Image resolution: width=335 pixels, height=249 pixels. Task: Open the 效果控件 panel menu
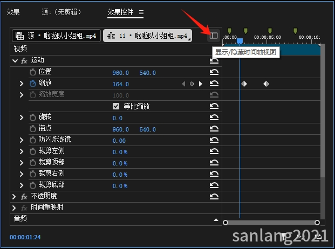pos(141,12)
